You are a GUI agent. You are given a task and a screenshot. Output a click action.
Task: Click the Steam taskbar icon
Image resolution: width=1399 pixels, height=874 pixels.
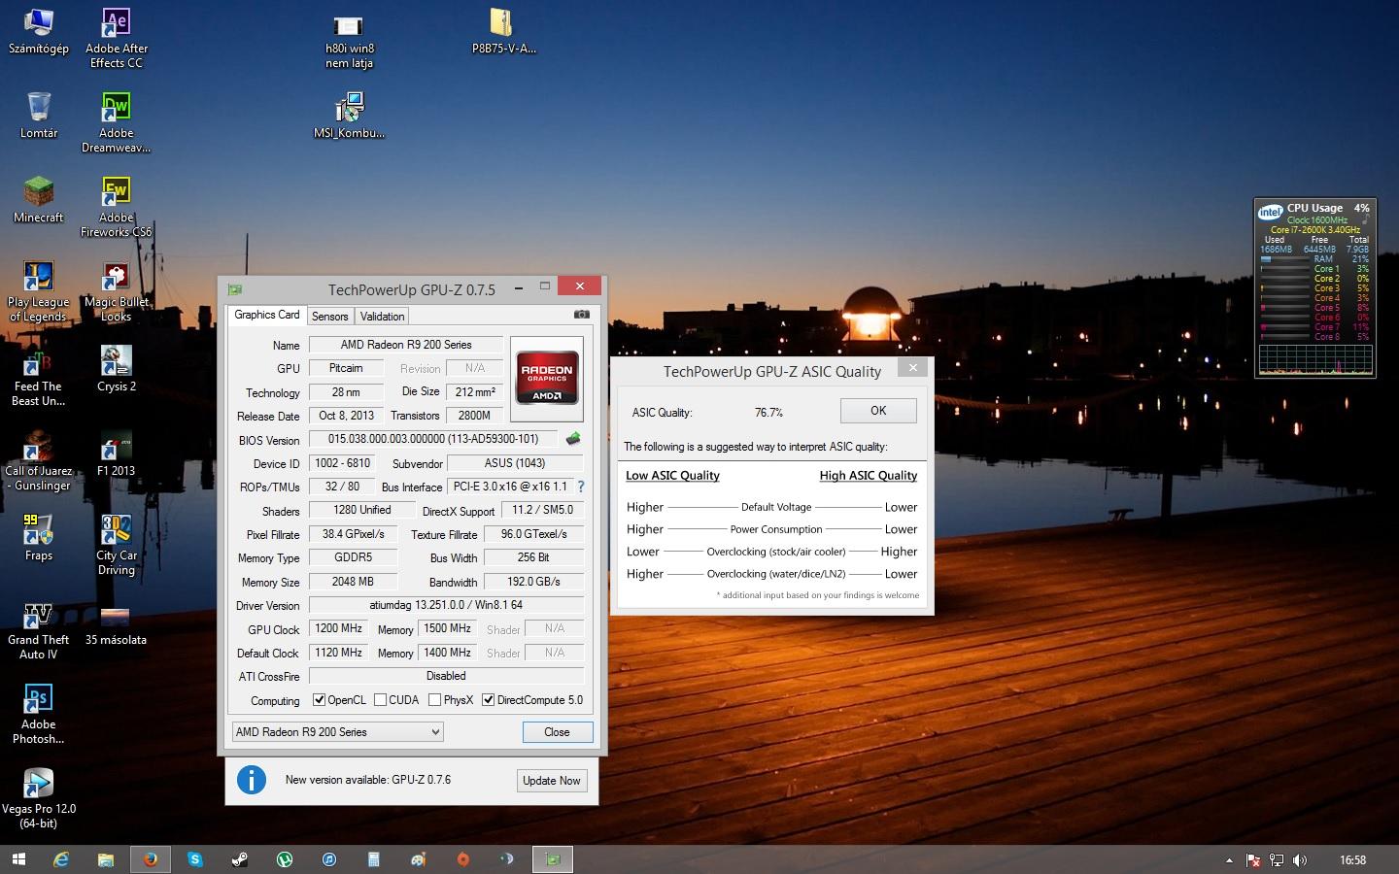[239, 859]
